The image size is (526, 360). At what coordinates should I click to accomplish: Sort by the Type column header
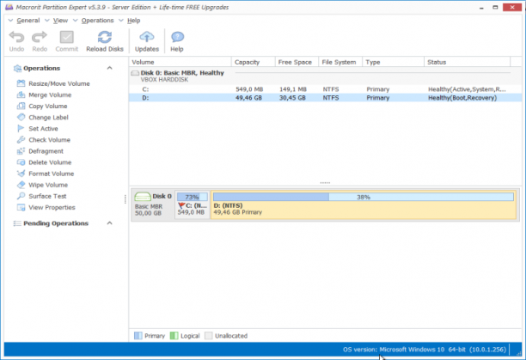coord(393,62)
